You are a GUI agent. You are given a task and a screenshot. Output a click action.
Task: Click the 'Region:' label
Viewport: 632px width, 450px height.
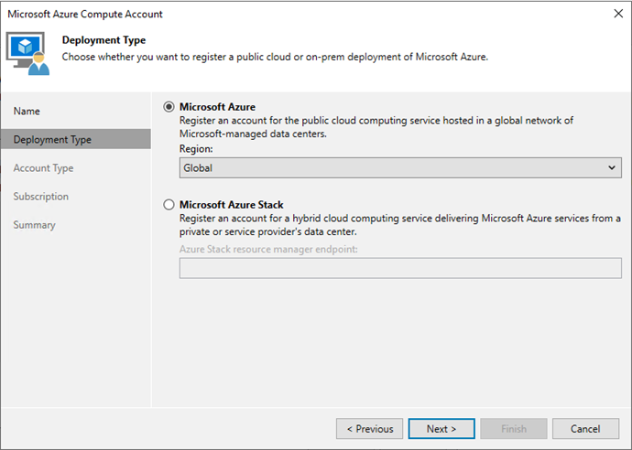point(196,149)
